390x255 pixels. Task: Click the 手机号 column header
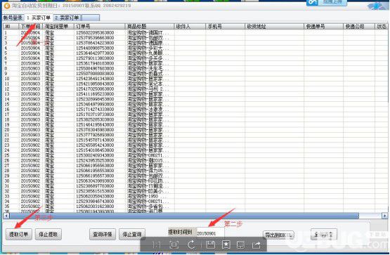click(x=225, y=27)
